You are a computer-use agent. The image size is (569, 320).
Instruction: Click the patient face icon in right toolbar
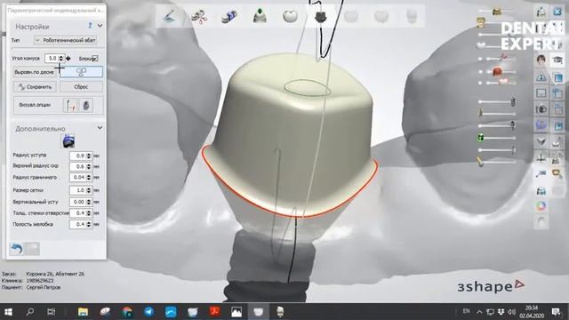tap(541, 60)
